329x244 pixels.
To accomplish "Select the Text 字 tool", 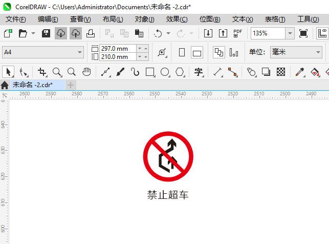I will pos(199,72).
